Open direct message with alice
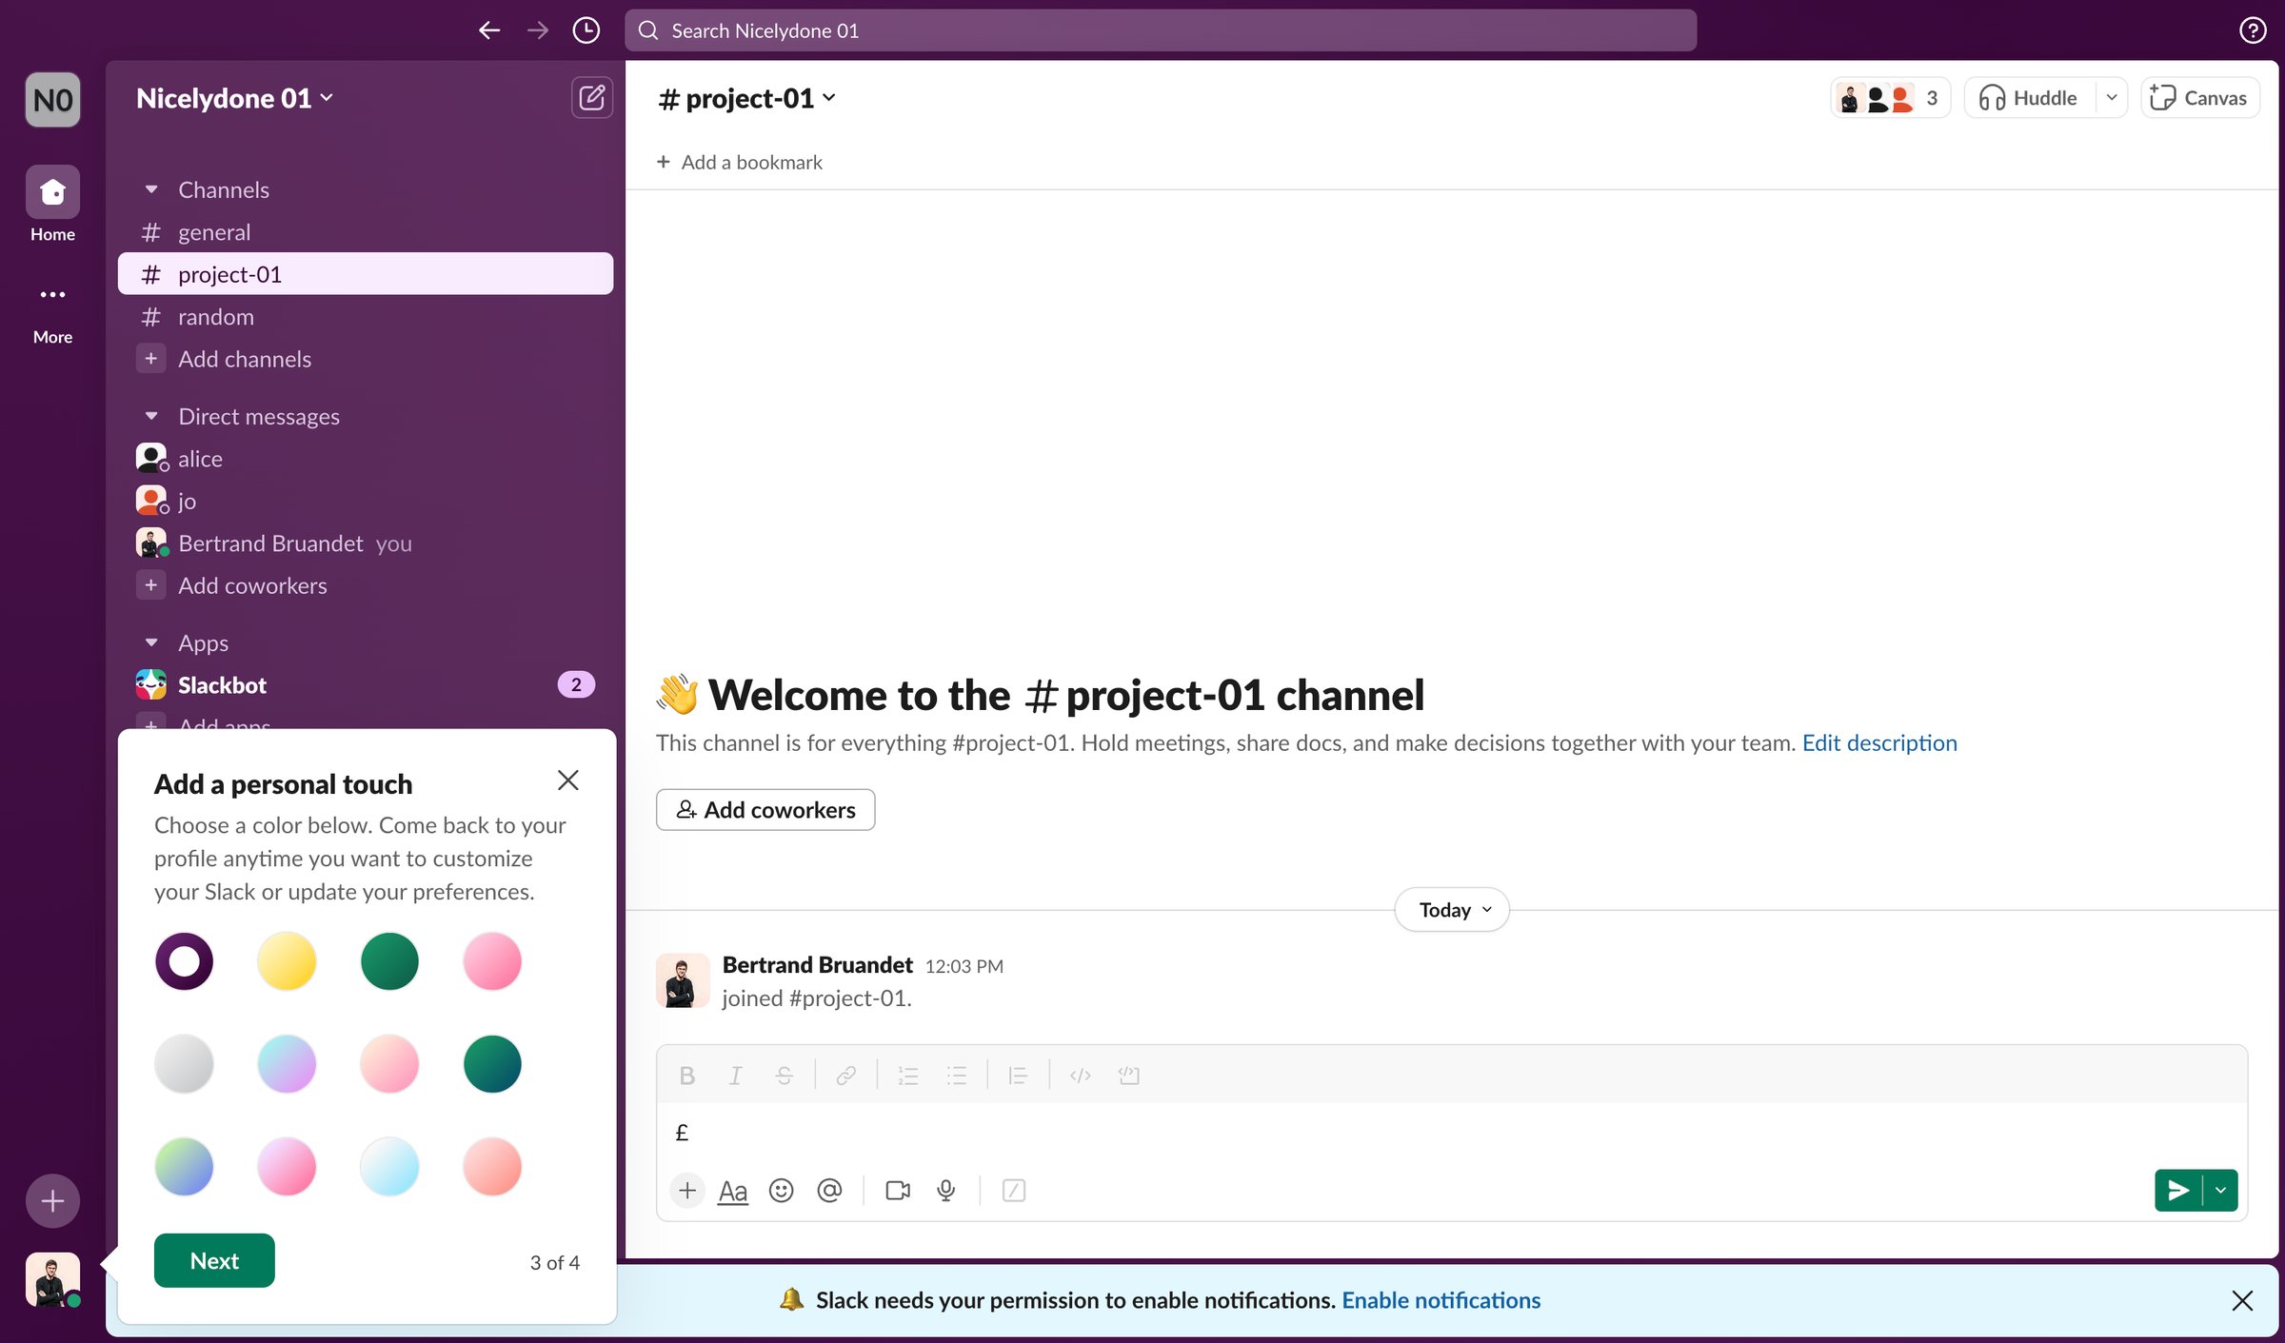The height and width of the screenshot is (1343, 2285). click(x=366, y=459)
